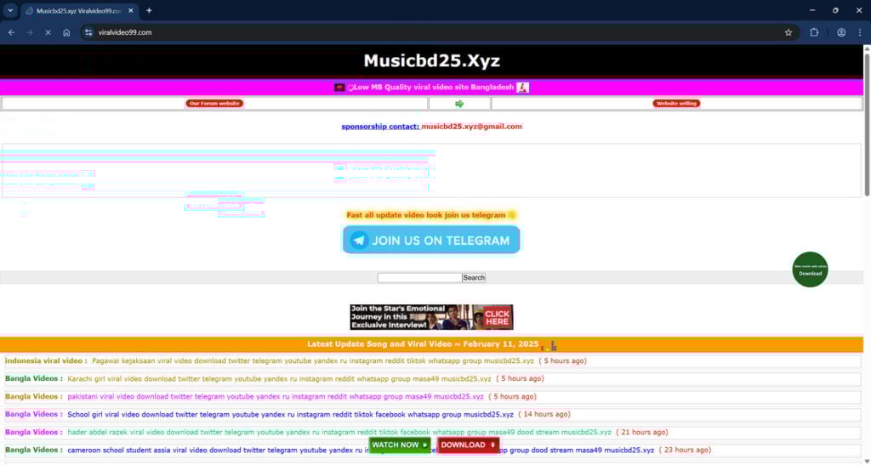Open the Our Forum website button
The image size is (871, 465).
pos(214,103)
